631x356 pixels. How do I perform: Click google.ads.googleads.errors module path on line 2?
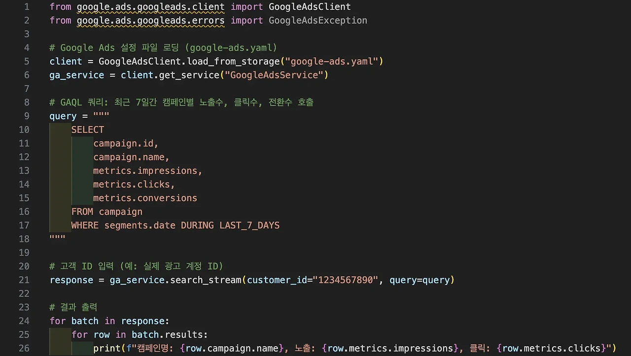coord(150,21)
